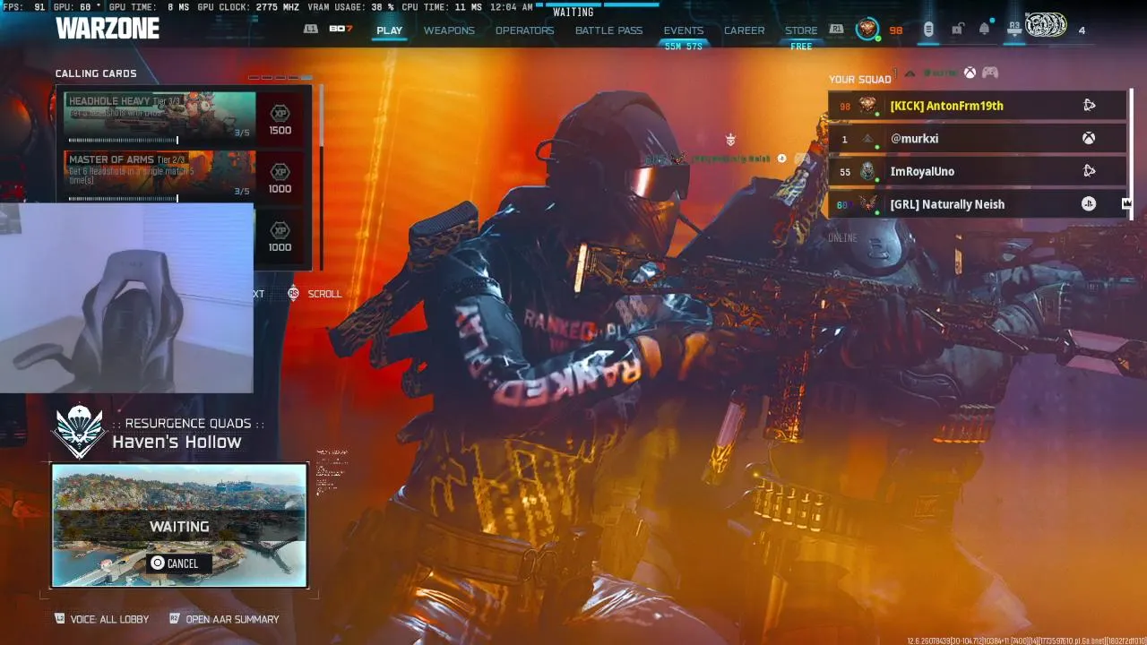Click the squad list scrollbar
Image resolution: width=1147 pixels, height=645 pixels.
pos(1131,152)
